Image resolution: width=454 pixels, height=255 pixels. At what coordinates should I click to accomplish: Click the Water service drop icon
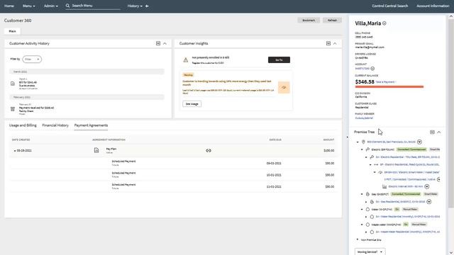pyautogui.click(x=367, y=209)
